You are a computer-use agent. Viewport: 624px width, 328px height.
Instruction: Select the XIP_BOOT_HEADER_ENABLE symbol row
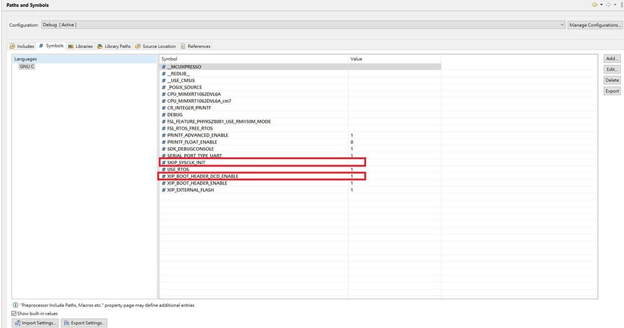[x=300, y=183]
